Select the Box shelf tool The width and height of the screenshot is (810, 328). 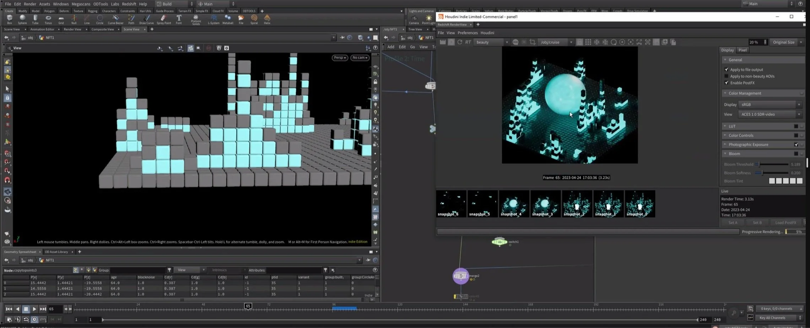[x=10, y=19]
